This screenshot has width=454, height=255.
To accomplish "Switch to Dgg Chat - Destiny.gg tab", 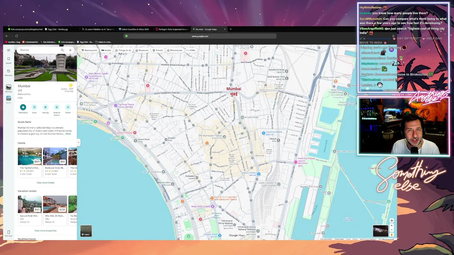I will 61,29.
